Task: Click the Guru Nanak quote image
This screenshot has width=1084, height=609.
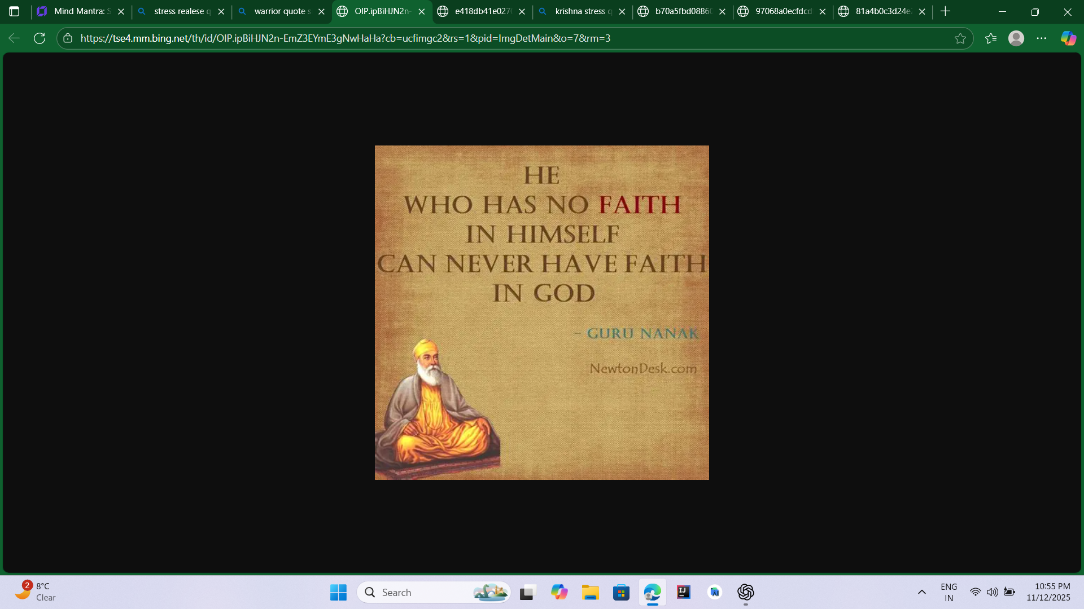Action: 541,312
